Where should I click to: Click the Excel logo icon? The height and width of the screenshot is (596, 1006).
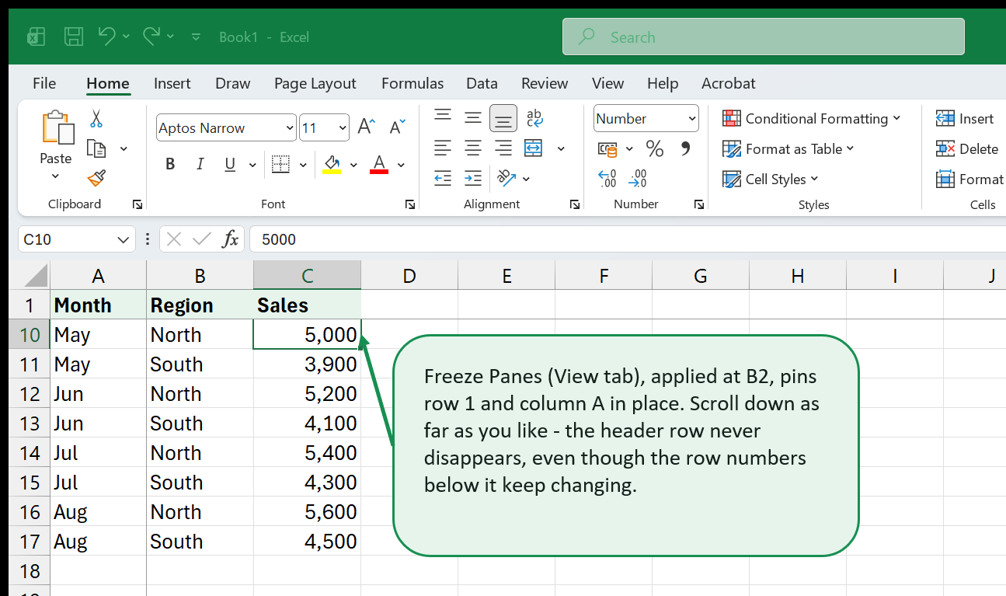point(35,37)
